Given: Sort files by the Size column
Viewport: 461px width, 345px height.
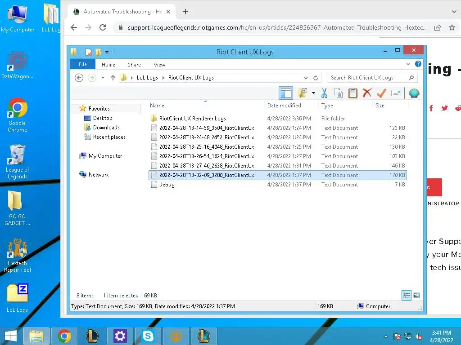Looking at the screenshot, I should 380,105.
